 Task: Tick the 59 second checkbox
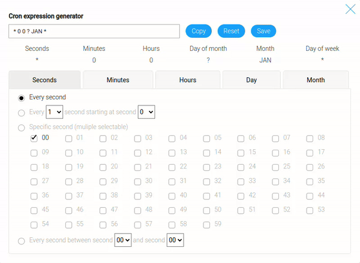(x=206, y=225)
